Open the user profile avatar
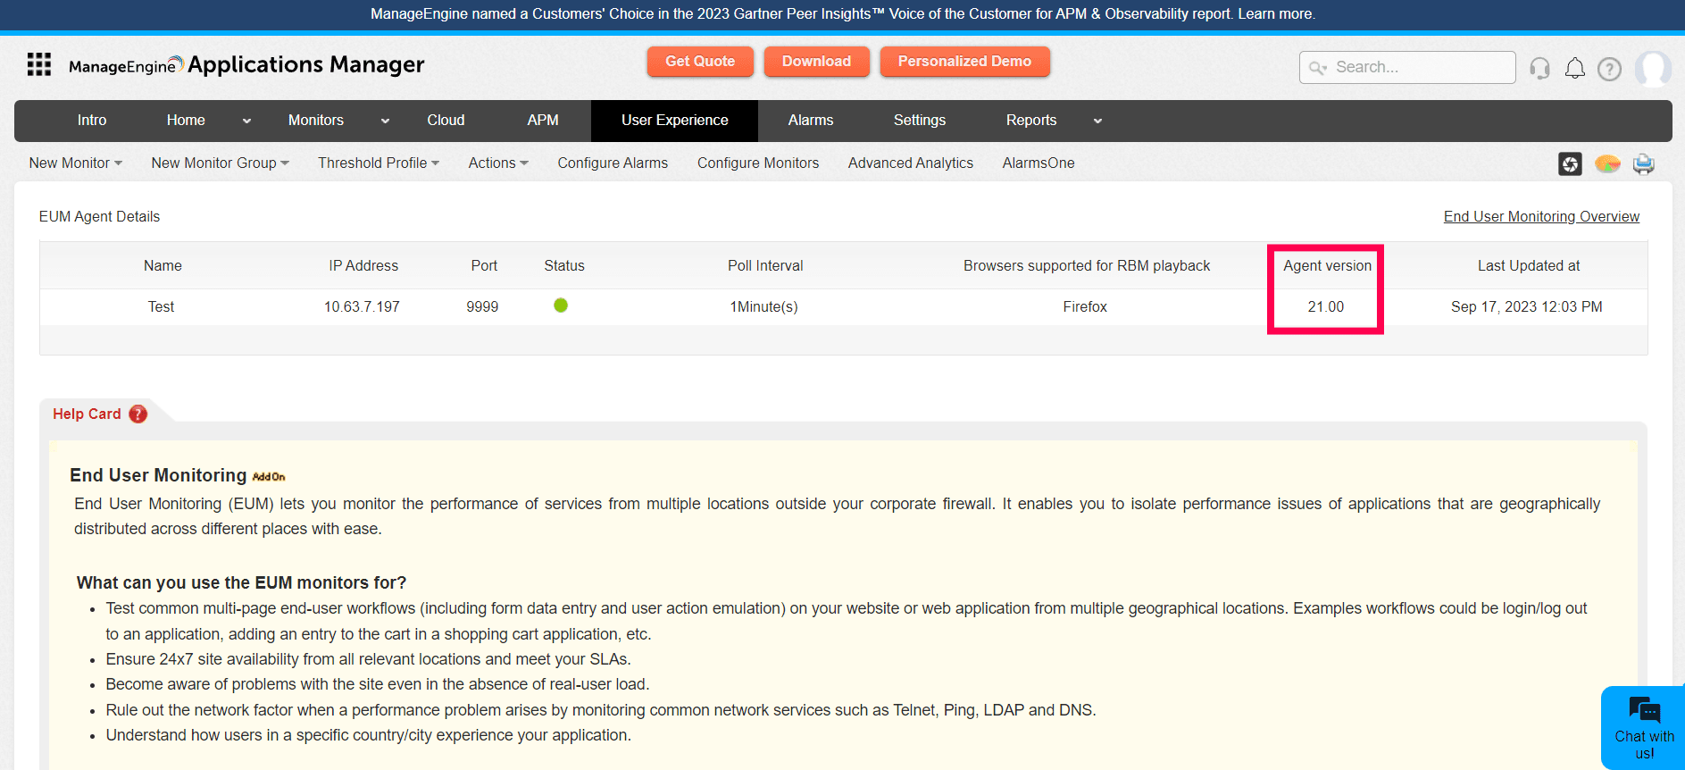Viewport: 1685px width, 770px height. click(1653, 68)
